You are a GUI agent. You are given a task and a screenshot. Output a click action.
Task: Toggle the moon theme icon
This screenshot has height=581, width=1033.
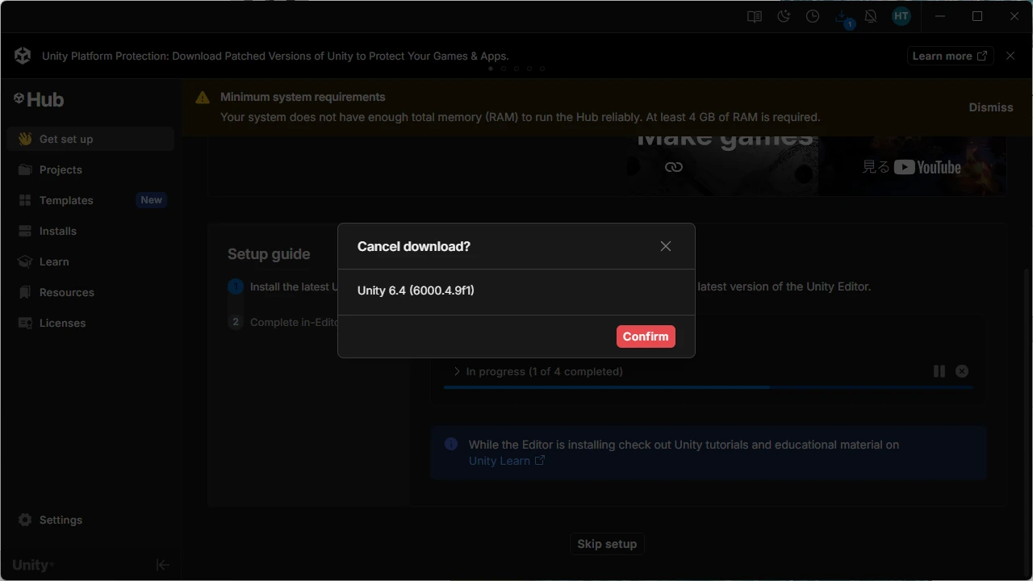click(784, 16)
